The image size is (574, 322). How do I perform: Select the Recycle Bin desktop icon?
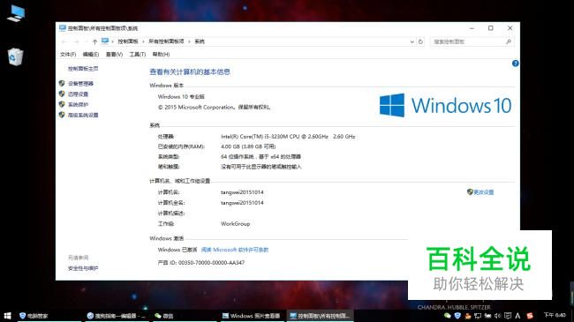point(15,56)
